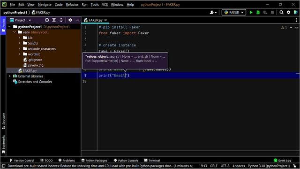Open IDE settings gear in top toolbar
The height and width of the screenshot is (169, 300).
[289, 13]
